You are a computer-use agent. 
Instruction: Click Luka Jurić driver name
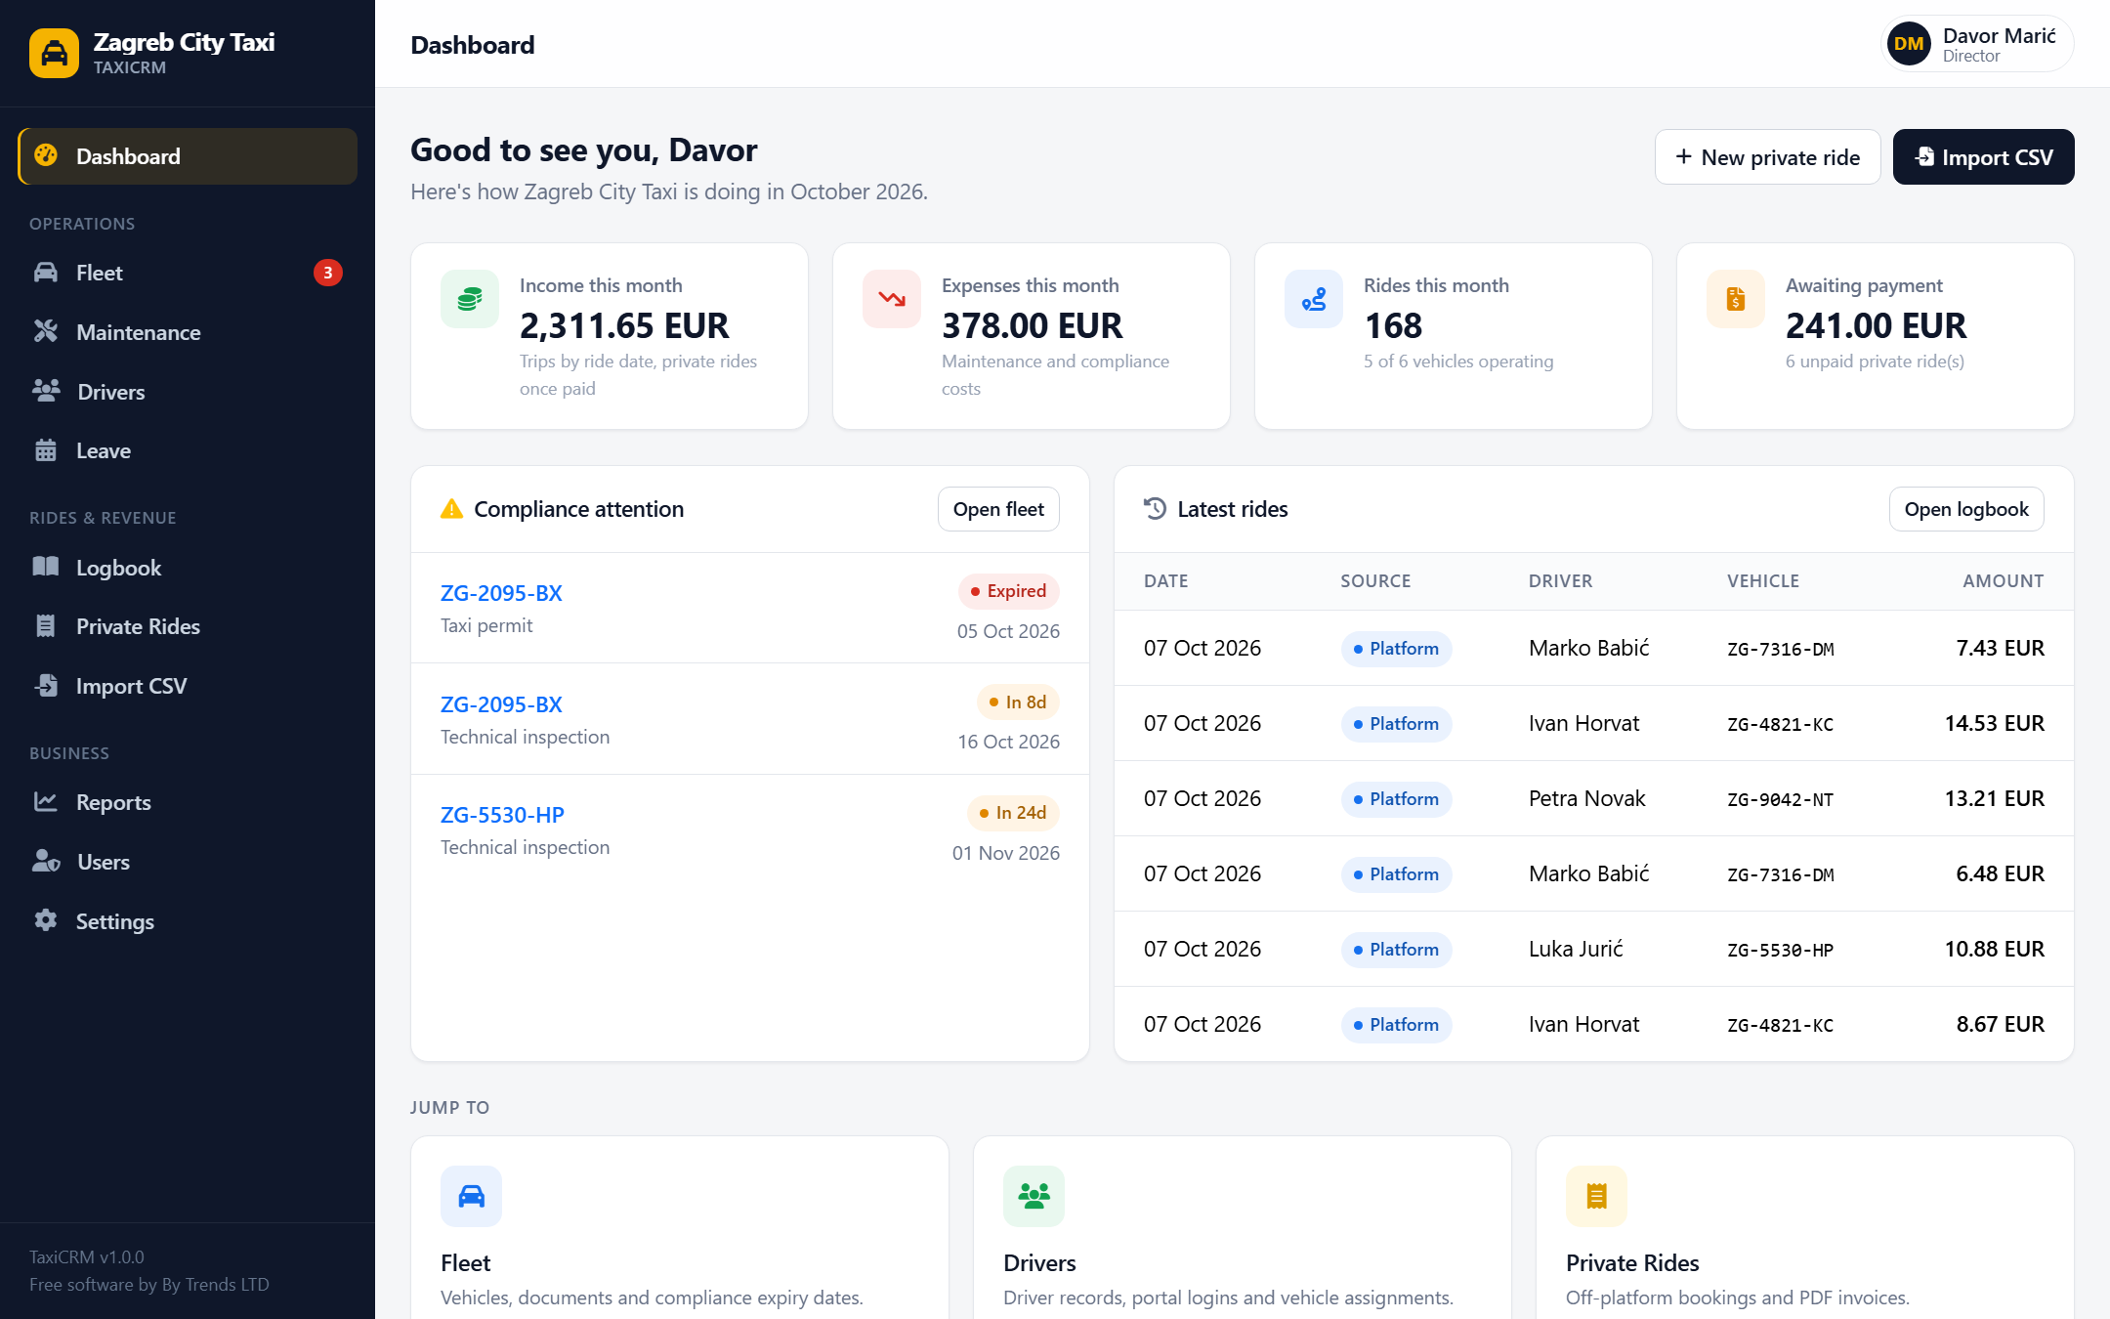tap(1576, 949)
